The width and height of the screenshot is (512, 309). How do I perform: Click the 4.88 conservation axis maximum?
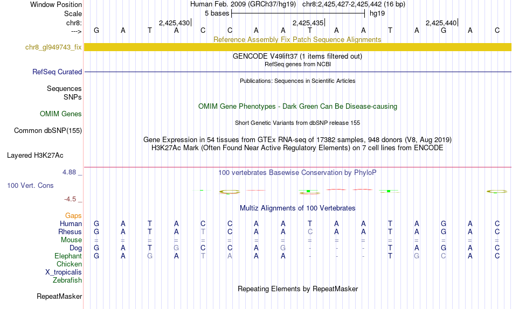coord(69,172)
